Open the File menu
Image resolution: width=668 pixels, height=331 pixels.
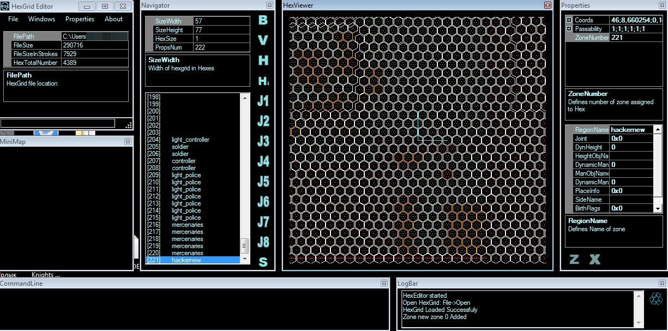(13, 19)
